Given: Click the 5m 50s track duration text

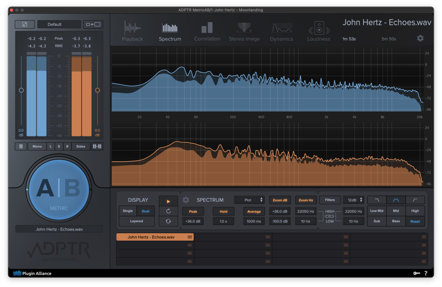Looking at the screenshot, I should [x=389, y=39].
